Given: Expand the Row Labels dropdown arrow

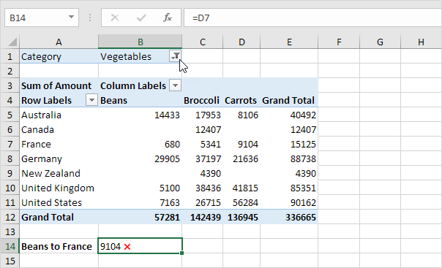Looking at the screenshot, I should coord(91,100).
